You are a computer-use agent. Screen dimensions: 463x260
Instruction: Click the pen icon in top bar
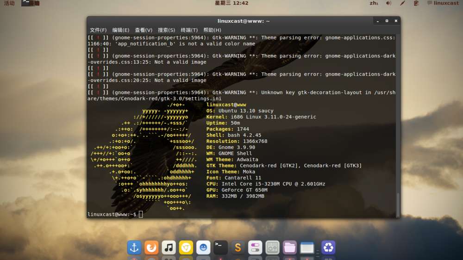(402, 3)
